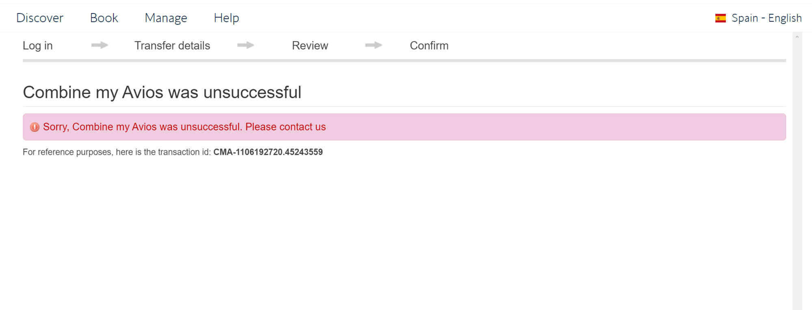Click the 'Combine my Avios was unsuccessful' heading
This screenshot has height=310, width=812.
pyautogui.click(x=162, y=92)
